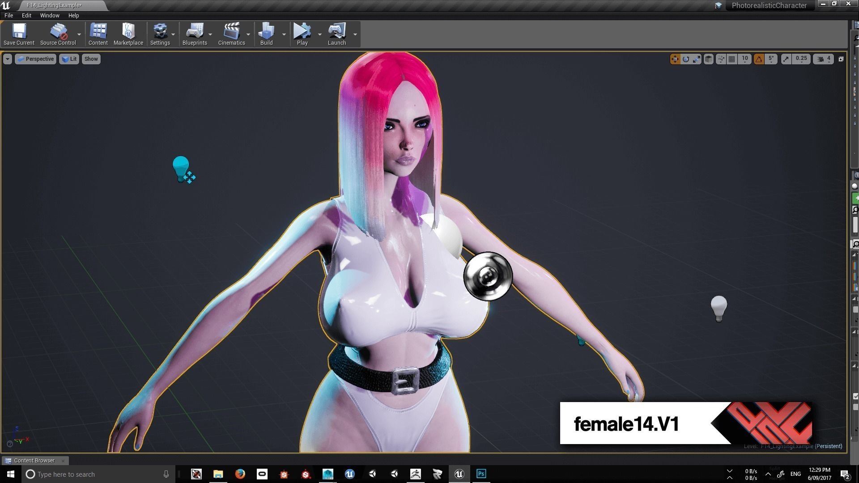Expand the Cinematics dropdown arrow
This screenshot has width=859, height=483.
point(248,34)
